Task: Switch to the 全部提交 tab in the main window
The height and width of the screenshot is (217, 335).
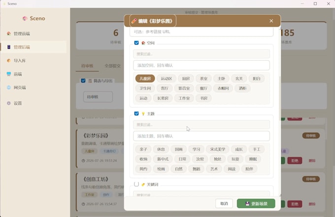Action: click(112, 66)
